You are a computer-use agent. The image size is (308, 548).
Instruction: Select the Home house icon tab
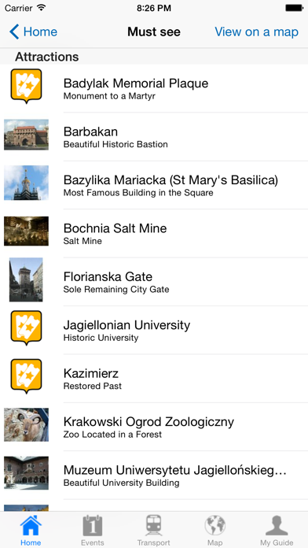point(31,530)
